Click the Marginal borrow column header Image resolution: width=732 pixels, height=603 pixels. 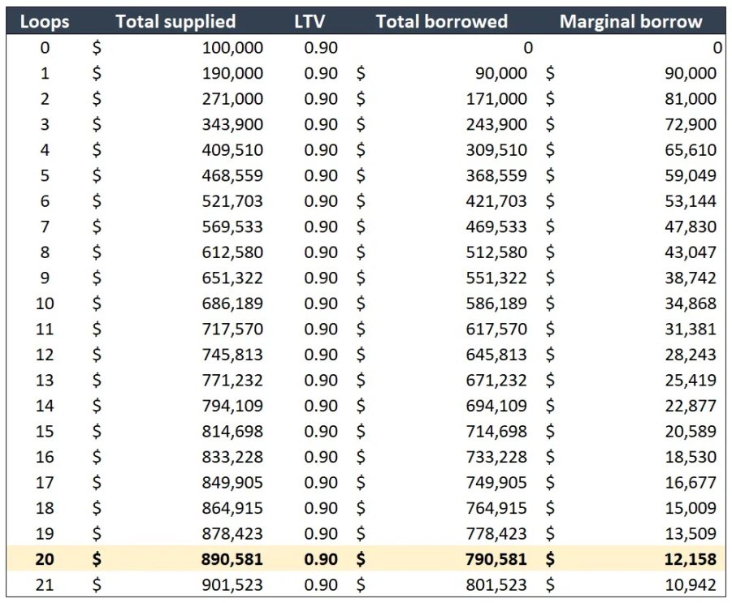(x=630, y=22)
